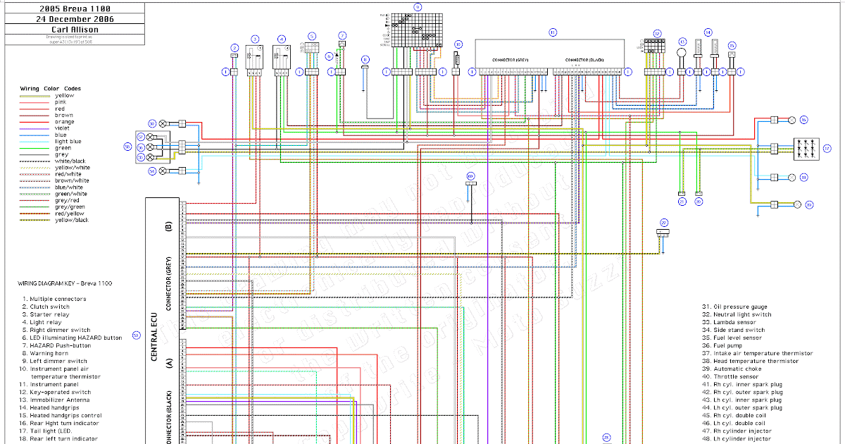Click the circled number 58 headlight label
This screenshot has height=444, width=845.
[x=127, y=147]
